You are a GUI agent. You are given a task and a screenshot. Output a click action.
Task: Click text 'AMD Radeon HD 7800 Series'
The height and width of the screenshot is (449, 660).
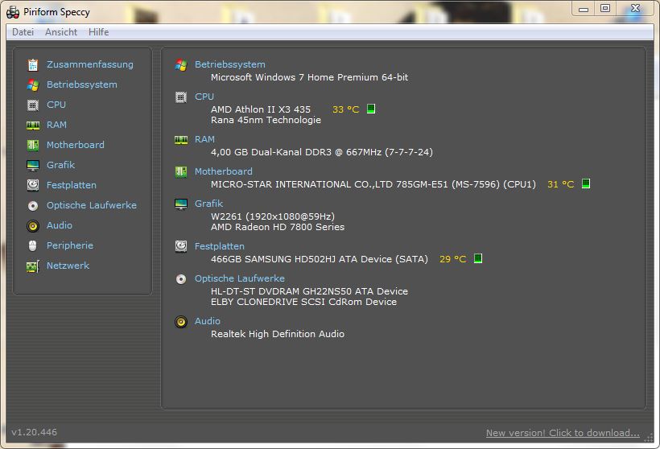click(278, 227)
